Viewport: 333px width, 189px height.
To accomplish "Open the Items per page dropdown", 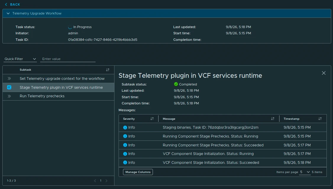I will (305, 172).
